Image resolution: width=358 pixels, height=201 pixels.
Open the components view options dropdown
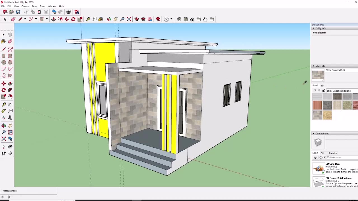(x=315, y=158)
